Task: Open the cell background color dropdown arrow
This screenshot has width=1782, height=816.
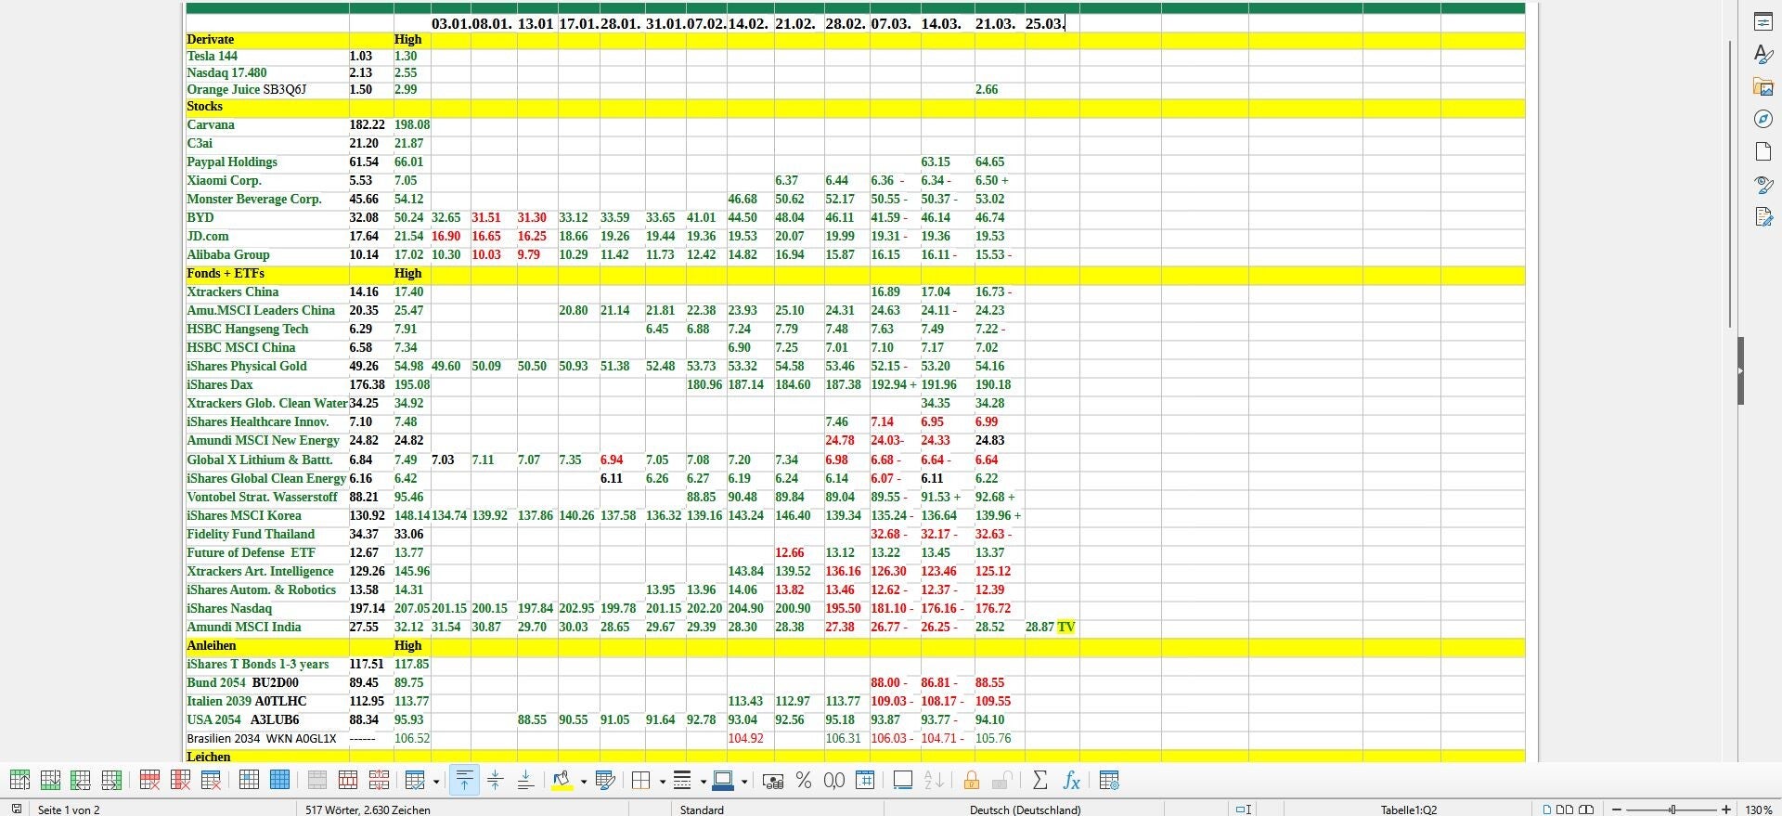Action: 583,781
